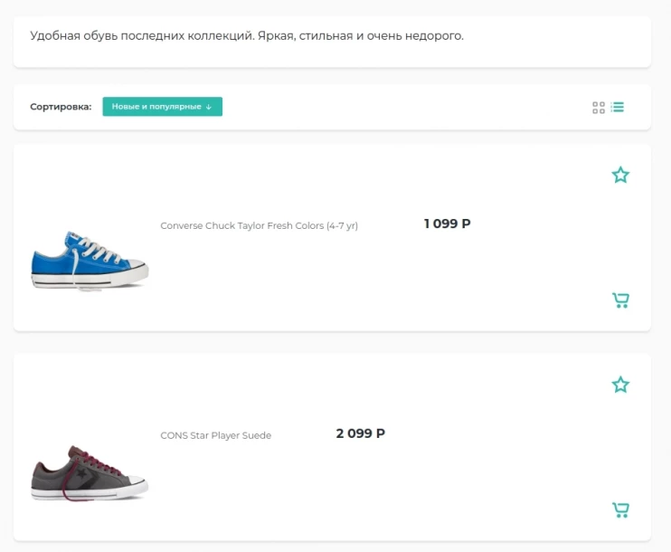671x552 pixels.
Task: Click the word "Suede" in second product title
Action: pyautogui.click(x=257, y=435)
